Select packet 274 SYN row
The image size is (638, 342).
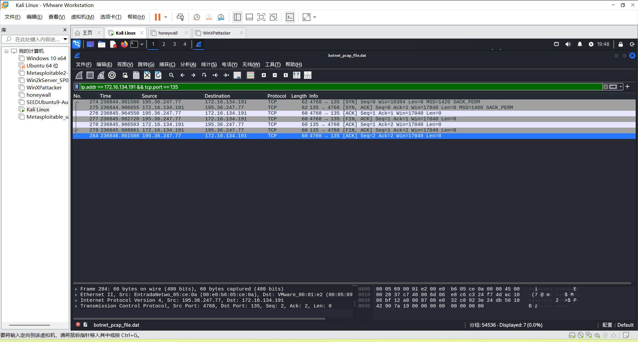pos(354,102)
